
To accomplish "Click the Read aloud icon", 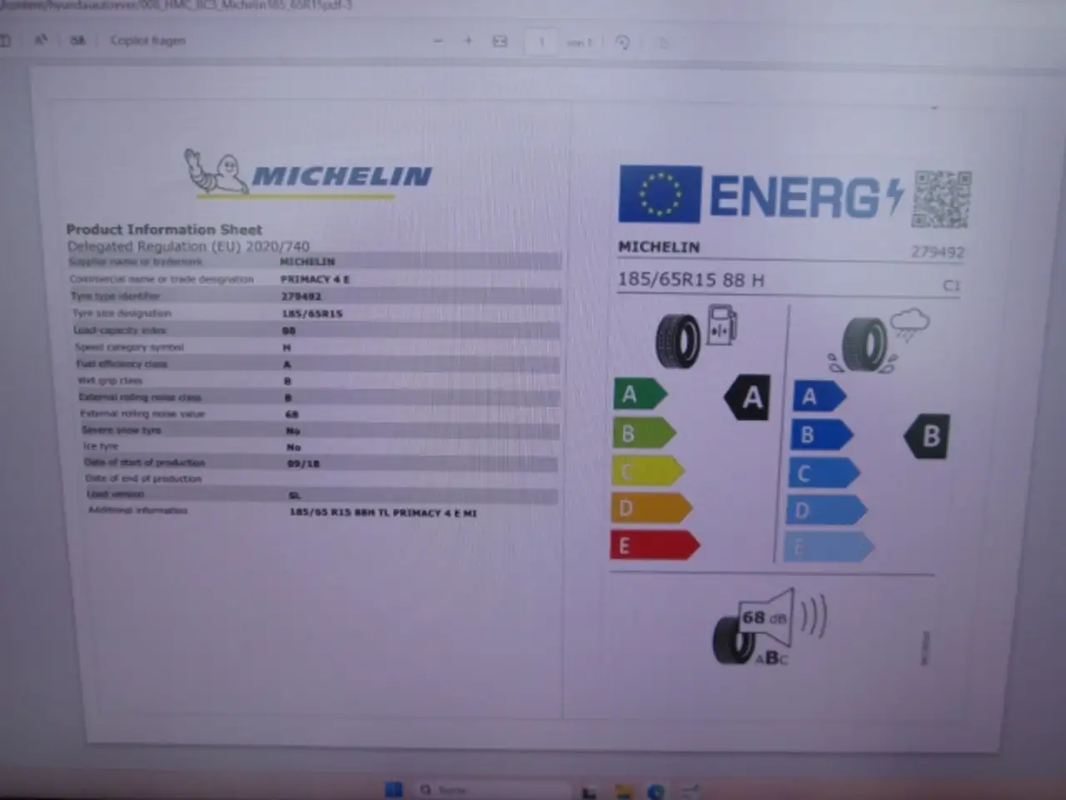I will [40, 40].
